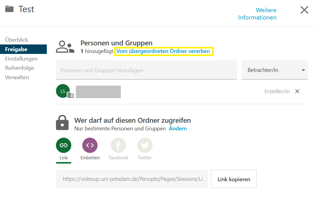Click the Twitter share icon
315x205 pixels.
(145, 145)
